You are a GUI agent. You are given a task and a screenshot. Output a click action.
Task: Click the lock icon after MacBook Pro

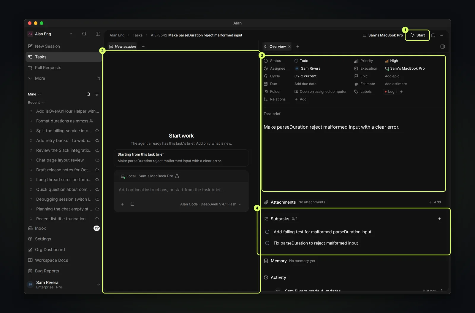click(x=177, y=176)
